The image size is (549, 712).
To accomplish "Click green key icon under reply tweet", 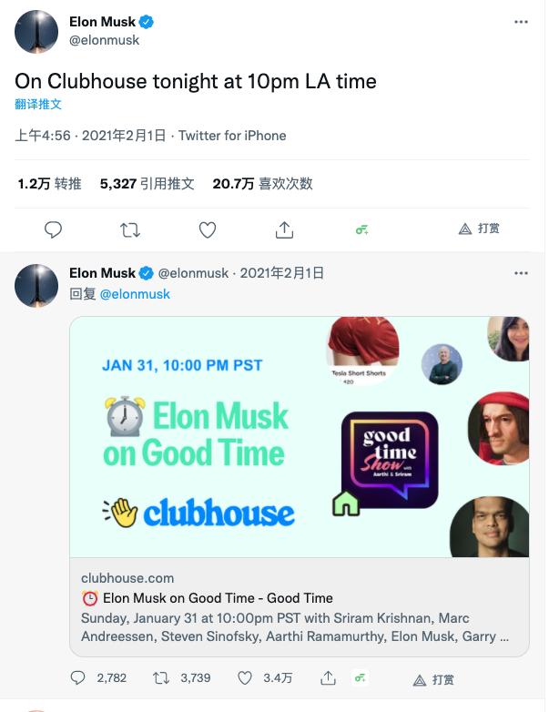I will tap(361, 678).
